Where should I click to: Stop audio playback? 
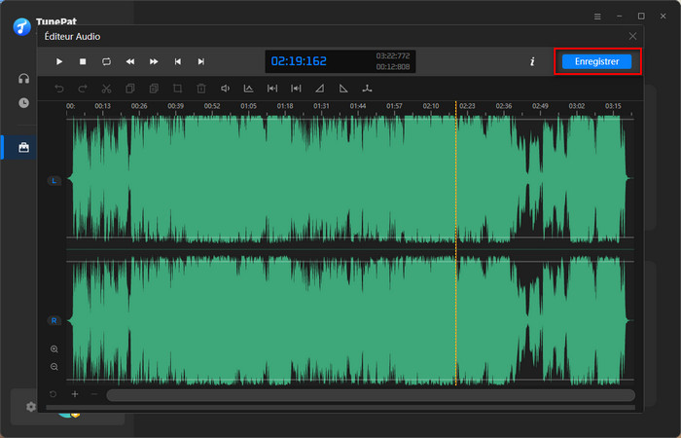coord(83,61)
